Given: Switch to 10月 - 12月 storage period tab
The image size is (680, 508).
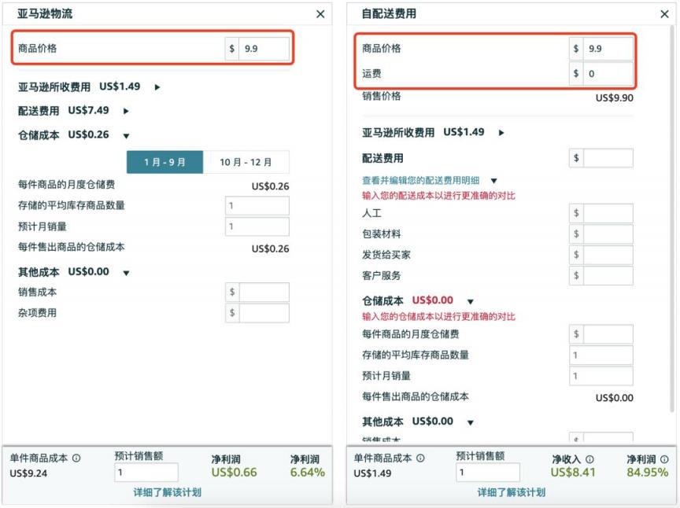Looking at the screenshot, I should click(246, 162).
